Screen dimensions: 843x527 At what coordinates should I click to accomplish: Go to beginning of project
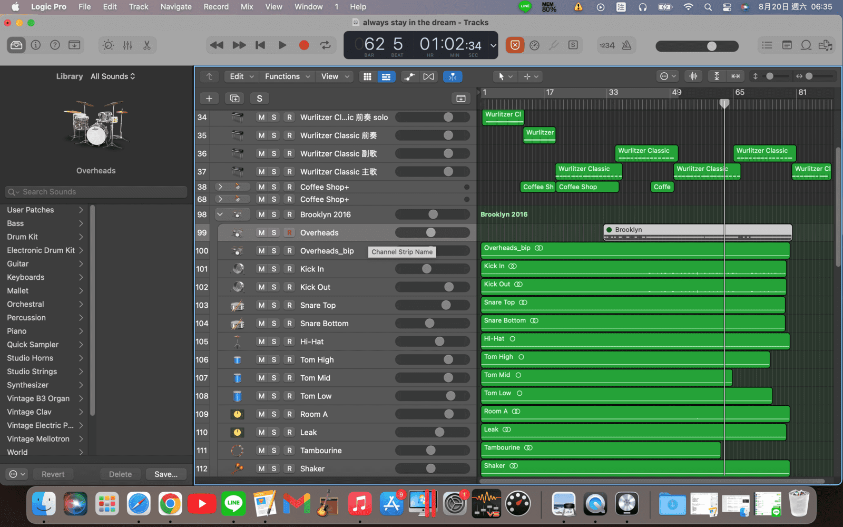[260, 45]
